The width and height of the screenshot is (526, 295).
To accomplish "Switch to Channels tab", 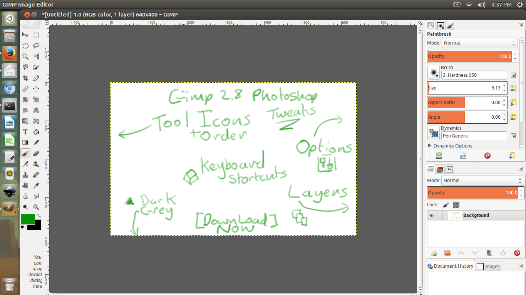I will click(x=440, y=169).
